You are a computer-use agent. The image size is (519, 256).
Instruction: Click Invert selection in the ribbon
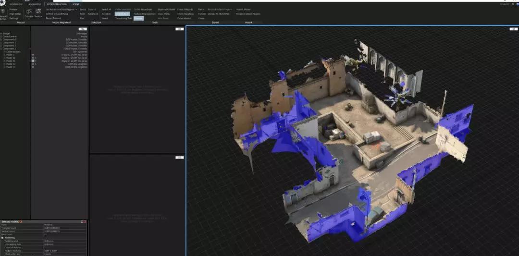click(105, 19)
